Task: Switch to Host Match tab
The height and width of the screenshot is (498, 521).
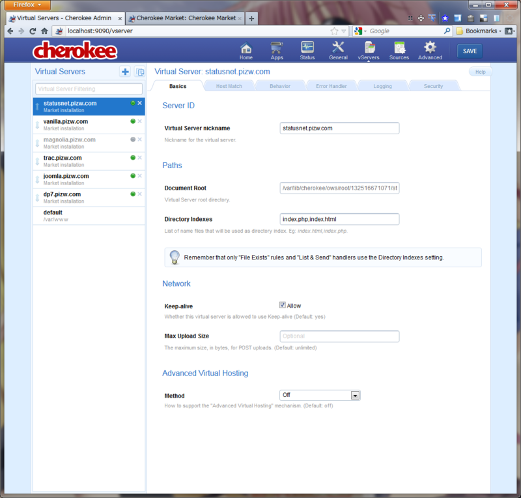Action: click(229, 86)
